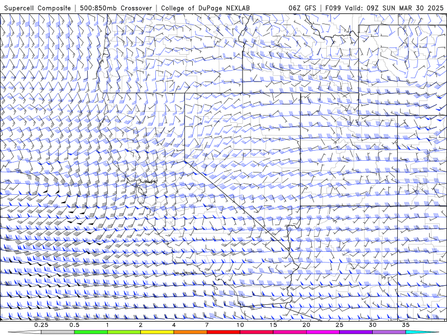Click the yellow 2–4 color bar segment
This screenshot has height=335, width=447.
coord(157,332)
